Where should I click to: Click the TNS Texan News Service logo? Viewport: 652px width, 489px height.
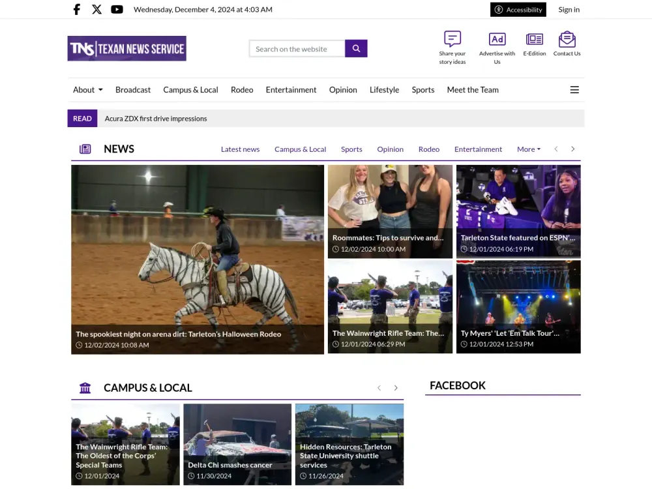126,48
